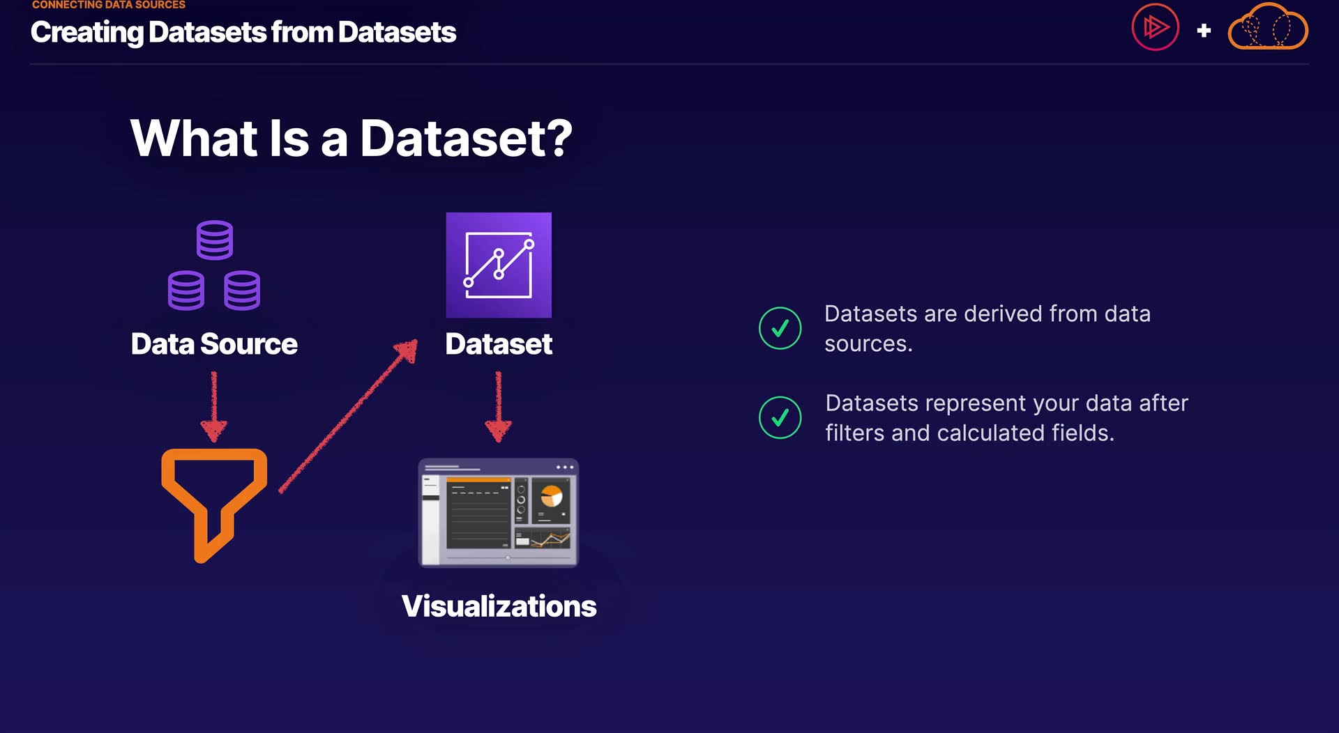Click the 'Creating Datasets from Datasets' title
The height and width of the screenshot is (733, 1339).
click(243, 32)
